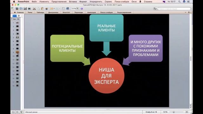Screen dimensions: 203x114
Task: Open the Вставка menu
Action: pos(73,2)
